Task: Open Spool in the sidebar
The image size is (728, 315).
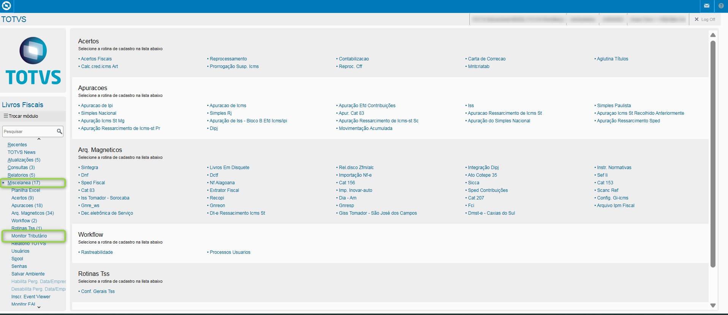Action: 17,259
